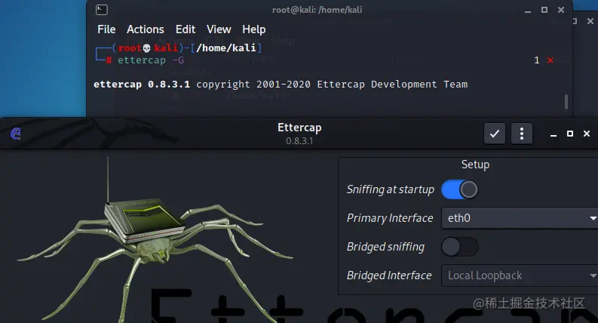
Task: Click the 'ettercap -G' command text
Action: click(151, 60)
